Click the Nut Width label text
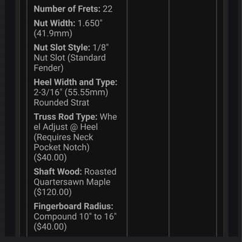The width and height of the screenshot is (242, 242). click(x=54, y=23)
